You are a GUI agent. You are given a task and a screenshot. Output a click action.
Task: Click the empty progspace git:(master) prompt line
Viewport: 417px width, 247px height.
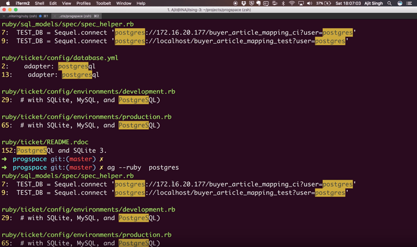[53, 159]
